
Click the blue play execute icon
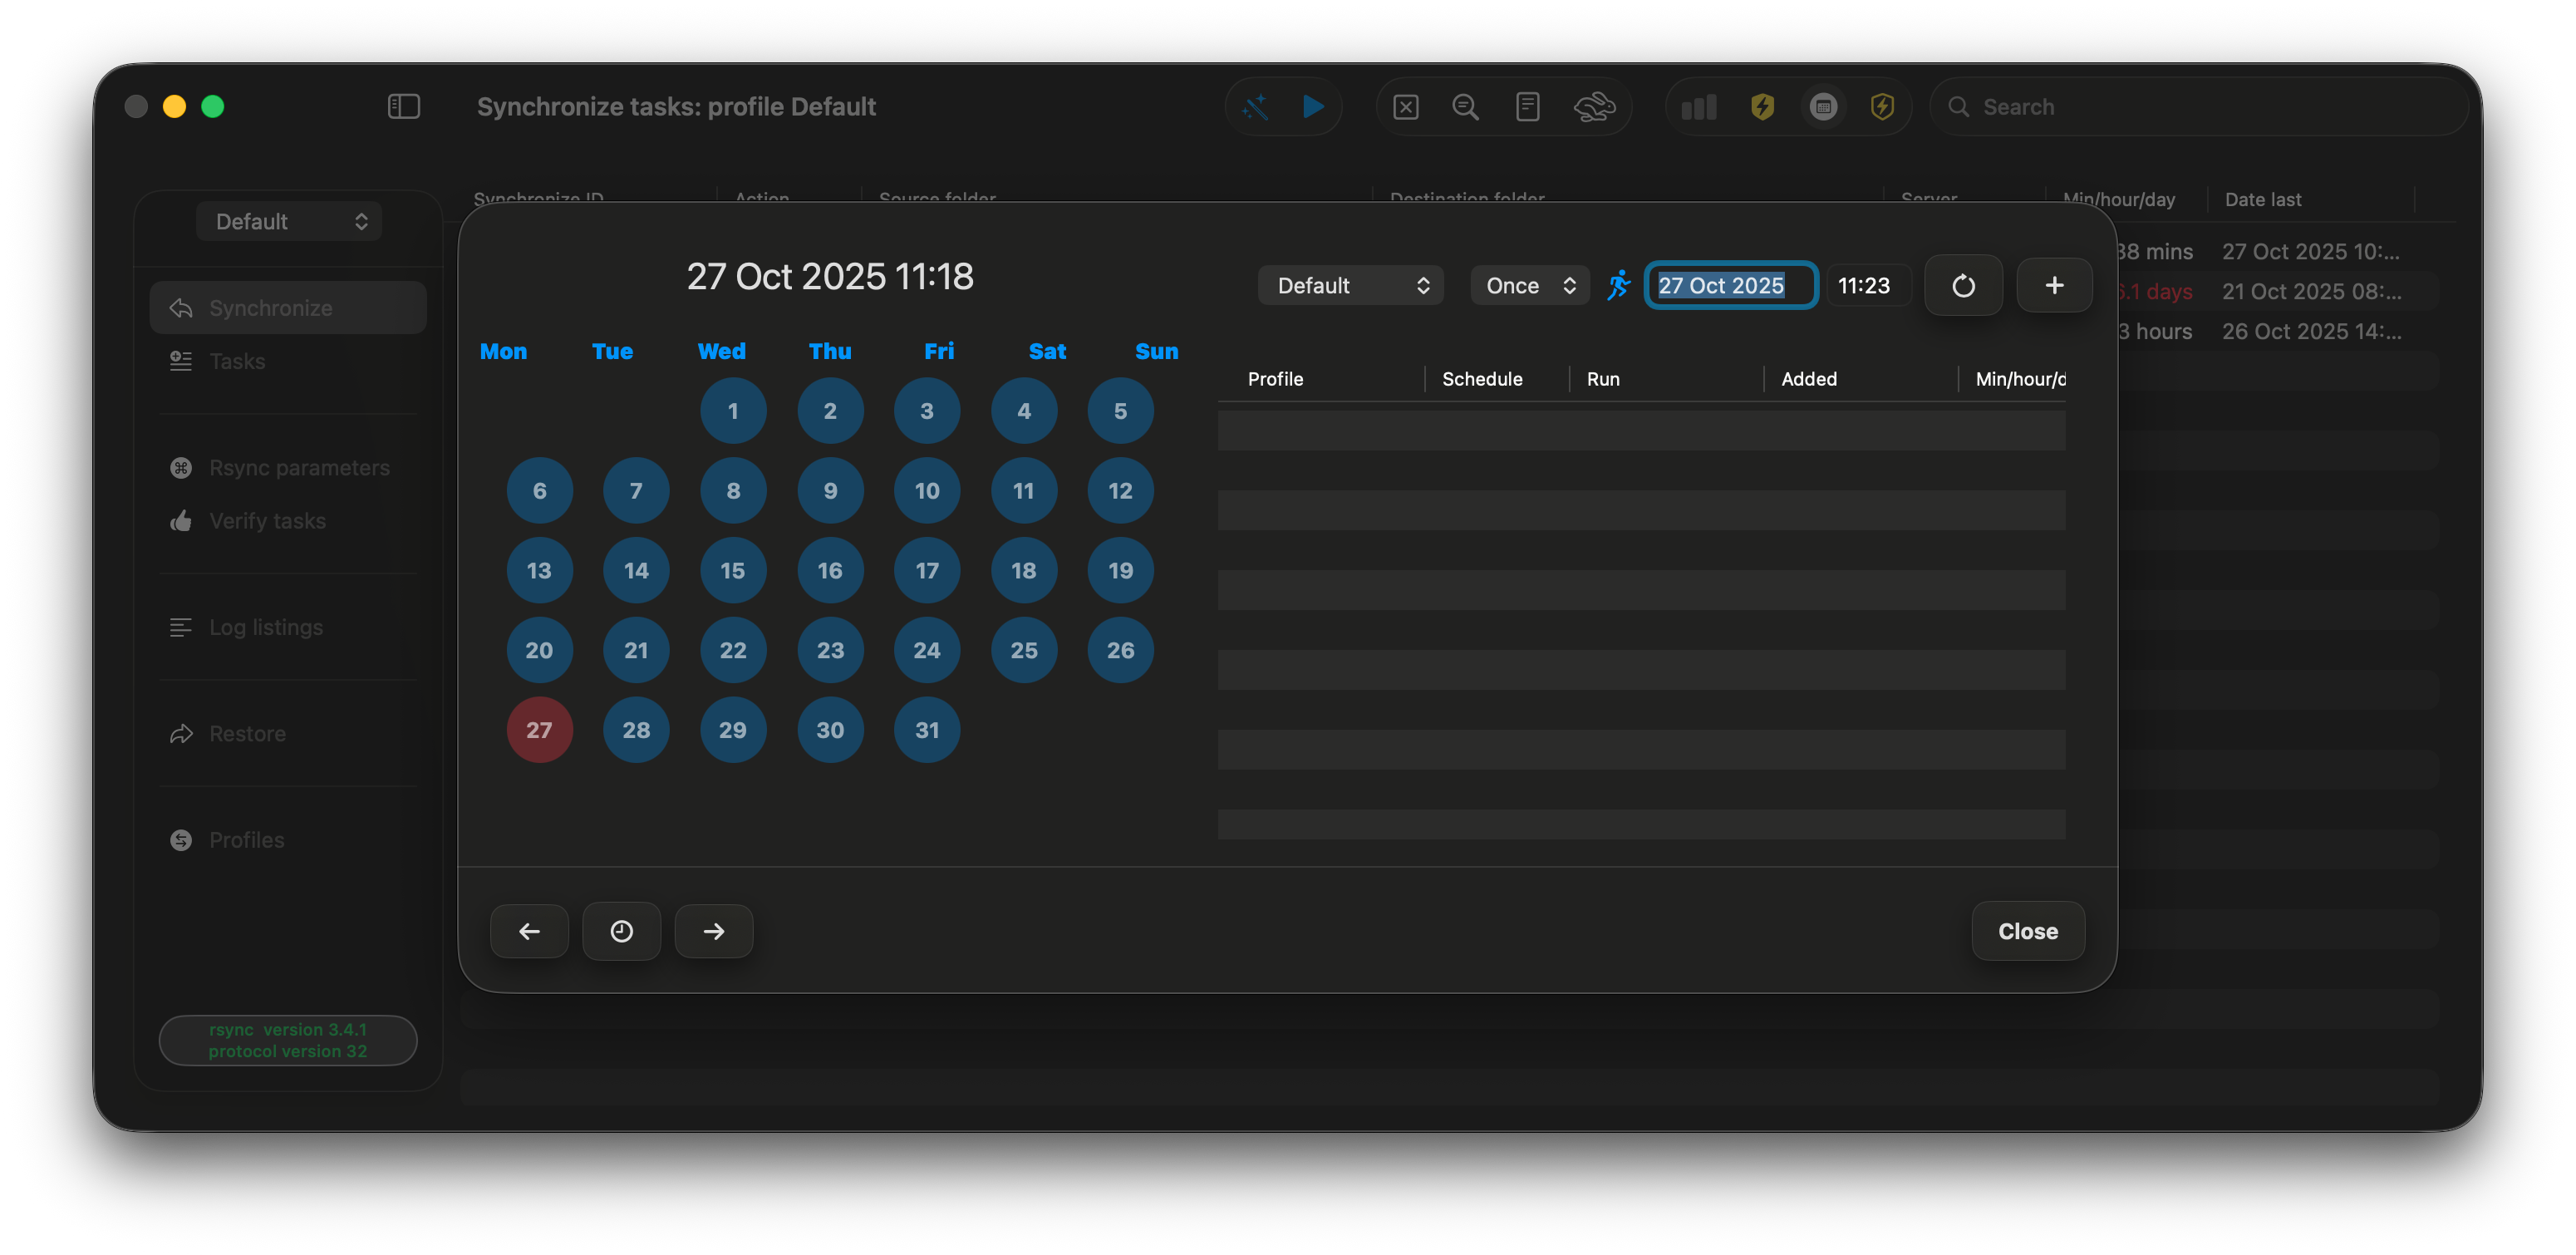click(1313, 106)
